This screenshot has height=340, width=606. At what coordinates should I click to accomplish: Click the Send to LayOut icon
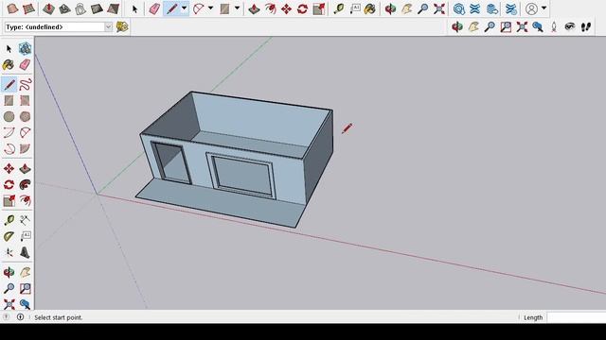[x=492, y=8]
